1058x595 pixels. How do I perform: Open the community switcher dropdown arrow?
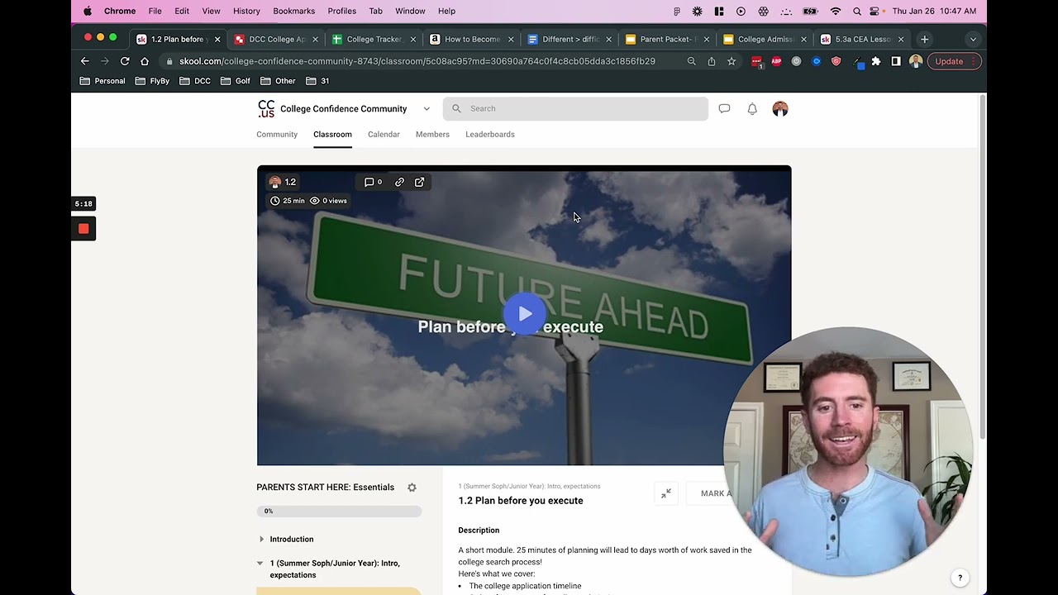(x=427, y=108)
